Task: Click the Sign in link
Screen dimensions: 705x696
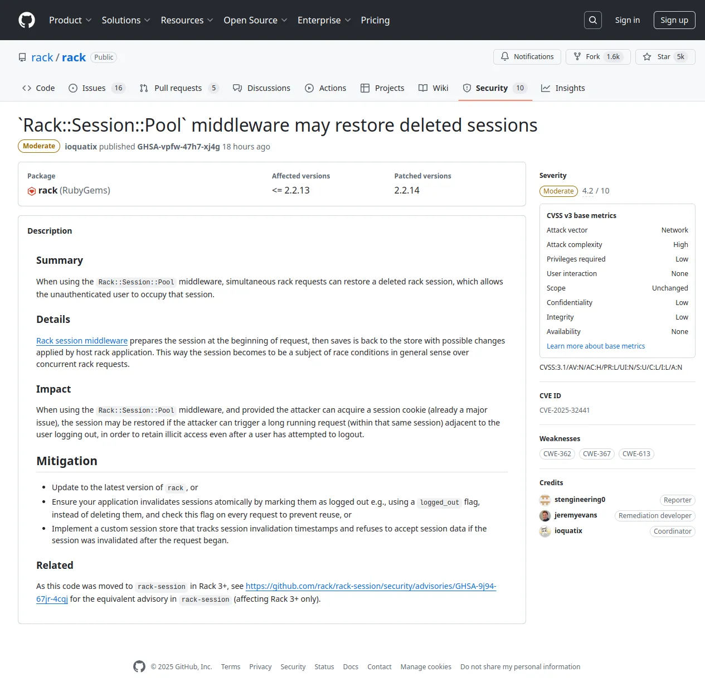Action: click(x=628, y=20)
